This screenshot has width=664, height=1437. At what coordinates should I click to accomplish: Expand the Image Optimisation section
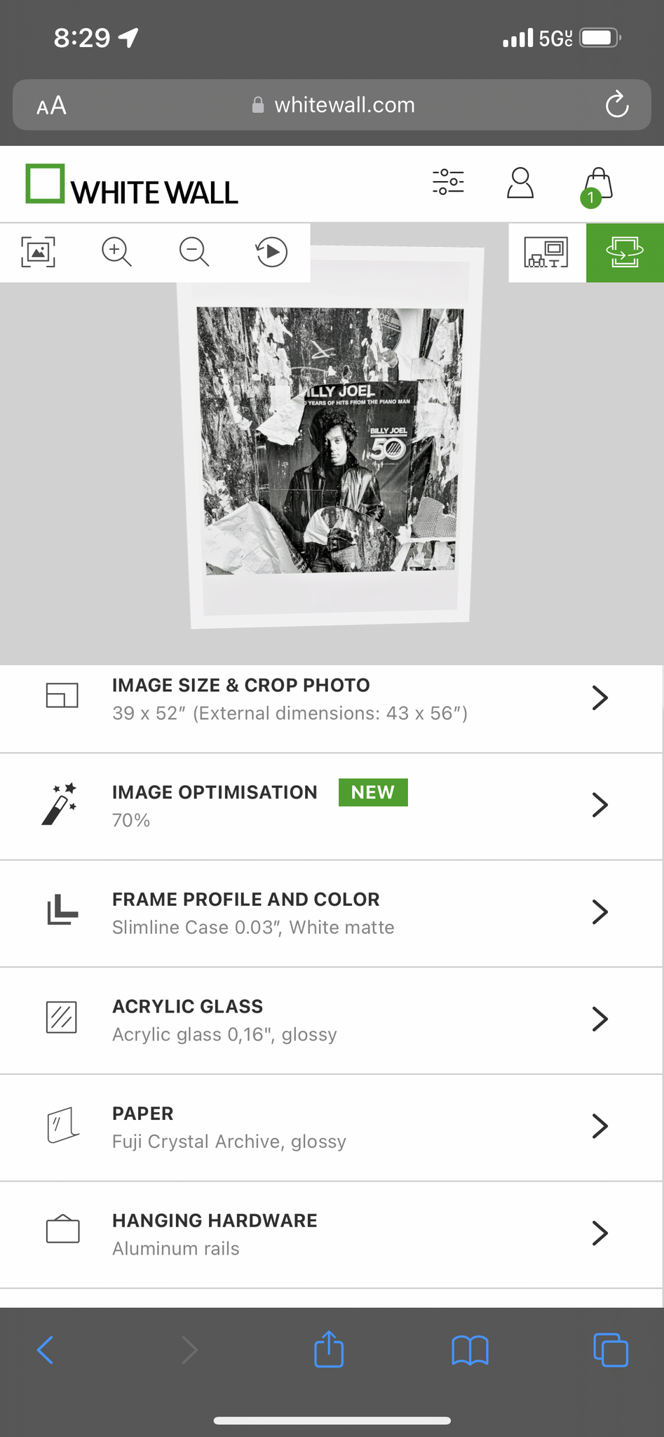pos(332,806)
